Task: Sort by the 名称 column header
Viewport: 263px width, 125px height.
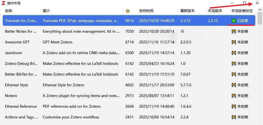Action: [x=9, y=11]
